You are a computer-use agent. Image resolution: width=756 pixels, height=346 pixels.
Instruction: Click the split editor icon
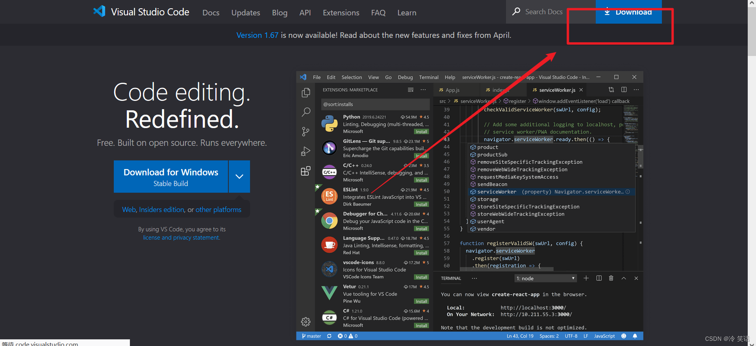click(624, 90)
